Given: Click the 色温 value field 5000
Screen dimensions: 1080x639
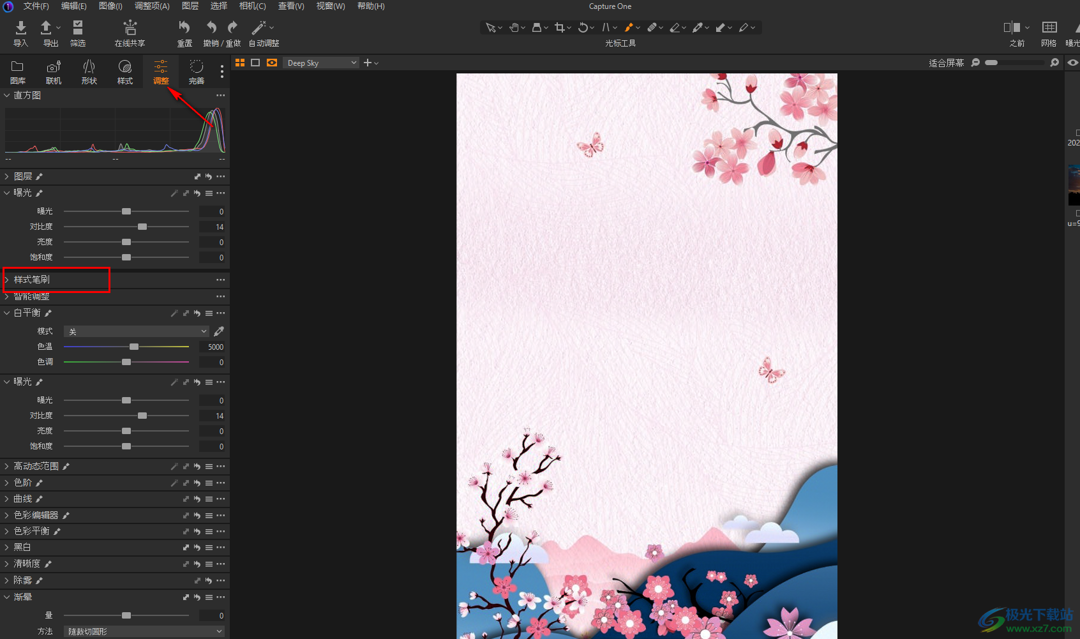Looking at the screenshot, I should 212,347.
